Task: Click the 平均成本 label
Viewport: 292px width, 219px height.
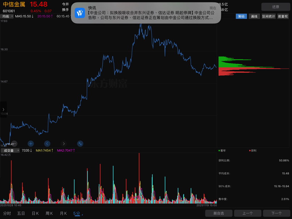Action: (224, 173)
